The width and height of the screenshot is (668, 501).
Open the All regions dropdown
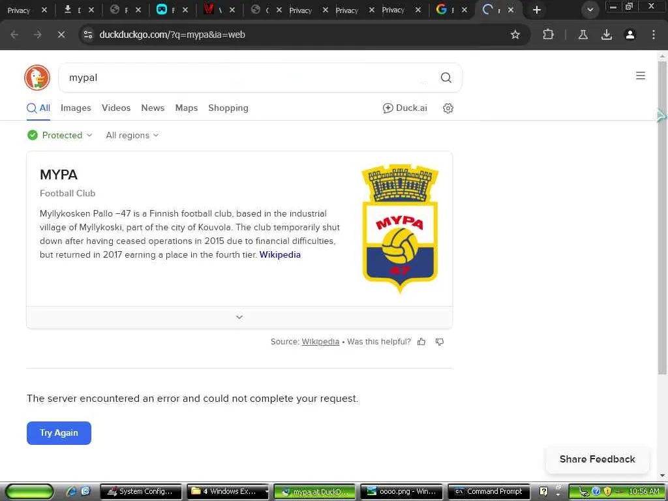tap(132, 135)
